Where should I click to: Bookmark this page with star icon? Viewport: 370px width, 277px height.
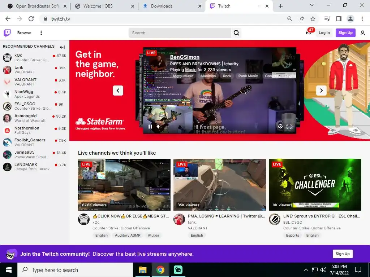tap(313, 19)
